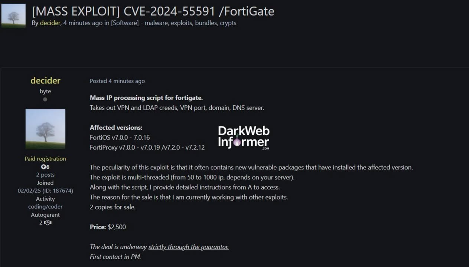Follow the 'strictly through the guarantor' link
Viewport: 469px width, 267px height.
pyautogui.click(x=189, y=247)
